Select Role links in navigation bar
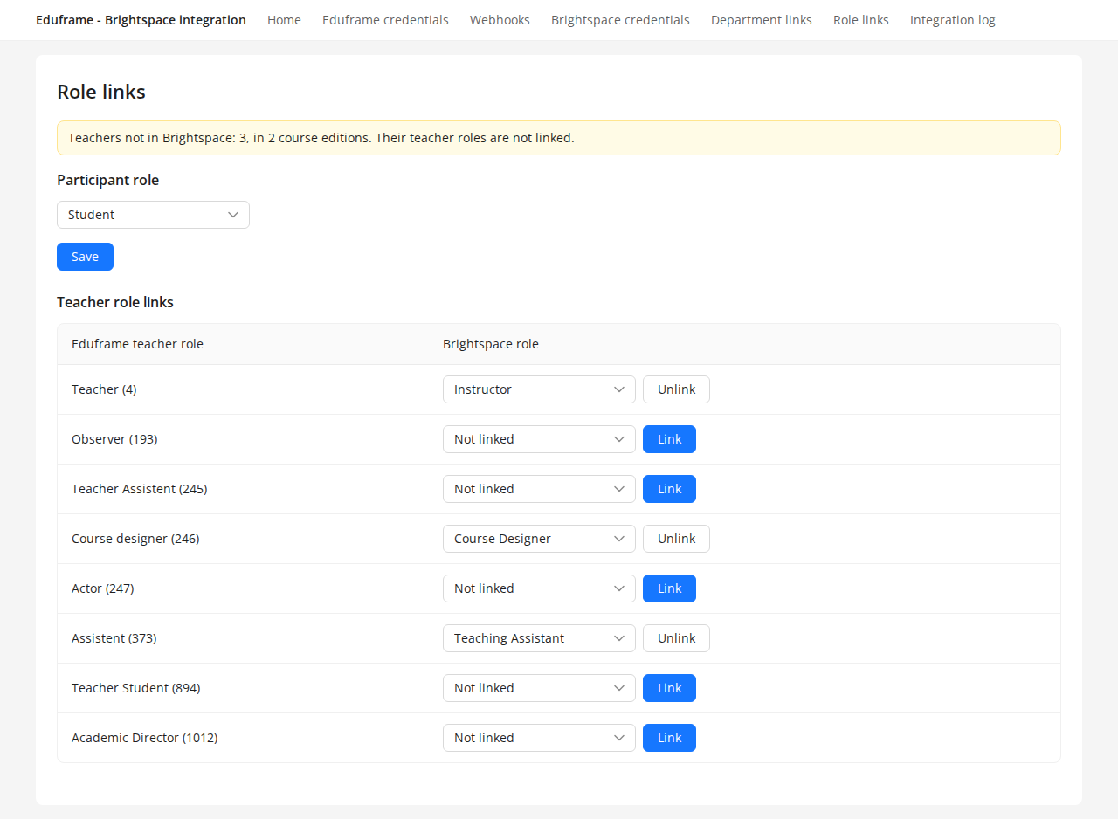 (x=861, y=20)
